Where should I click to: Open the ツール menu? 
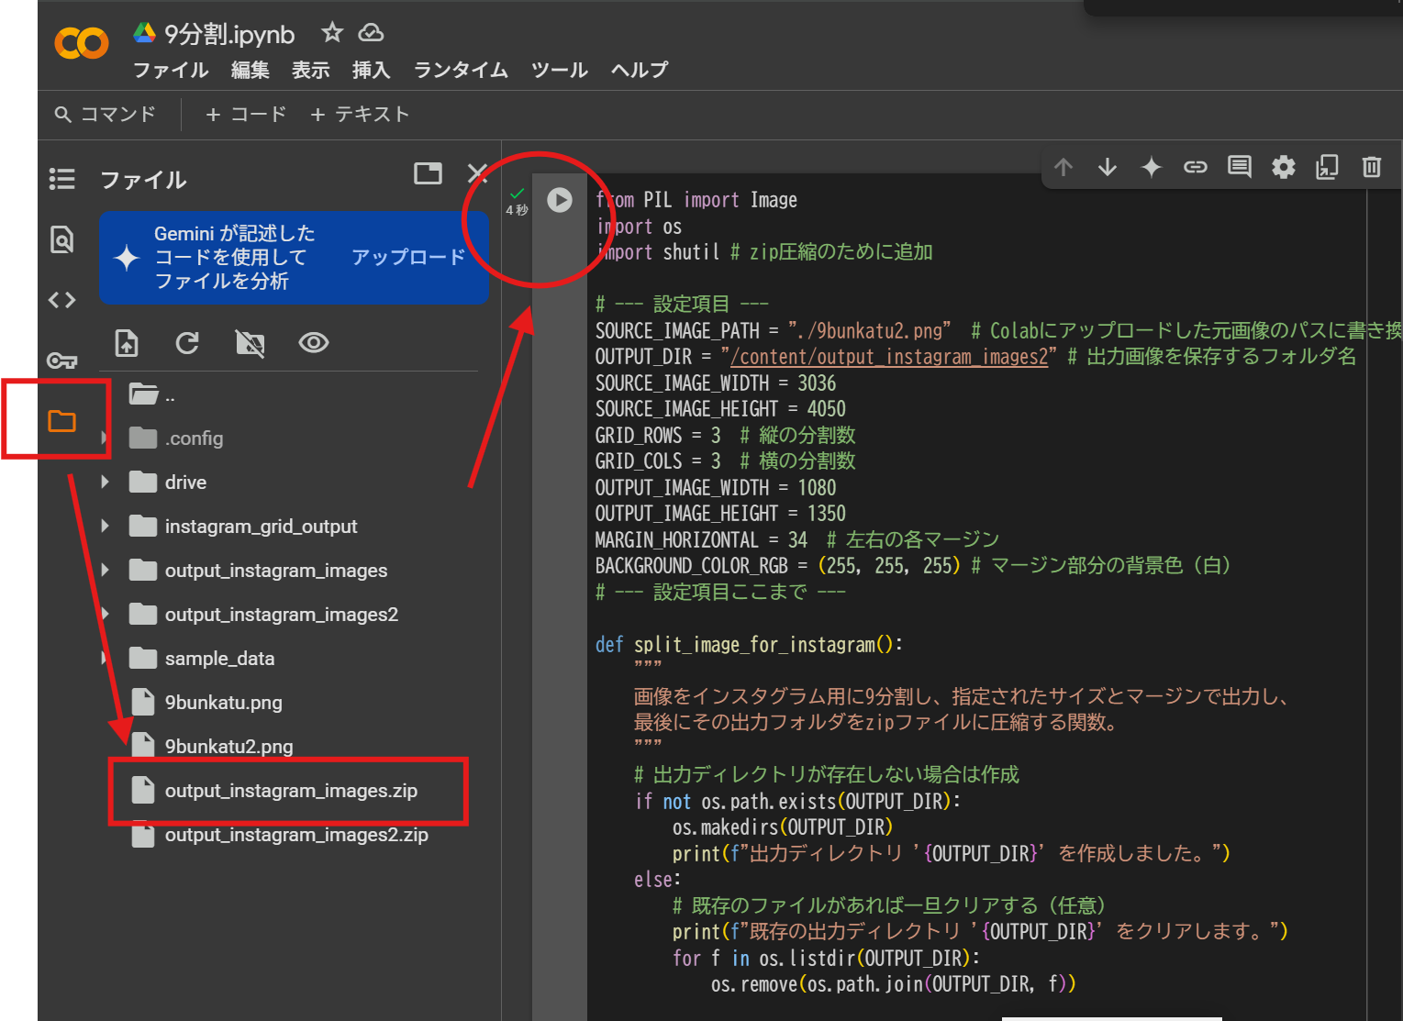click(559, 70)
